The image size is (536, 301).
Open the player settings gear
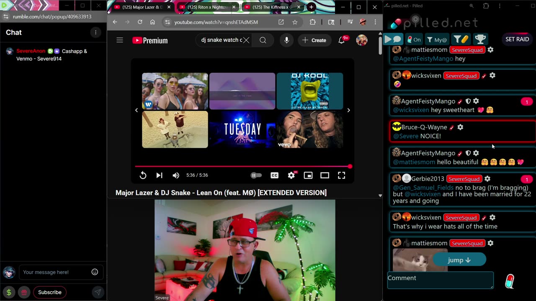point(291,175)
